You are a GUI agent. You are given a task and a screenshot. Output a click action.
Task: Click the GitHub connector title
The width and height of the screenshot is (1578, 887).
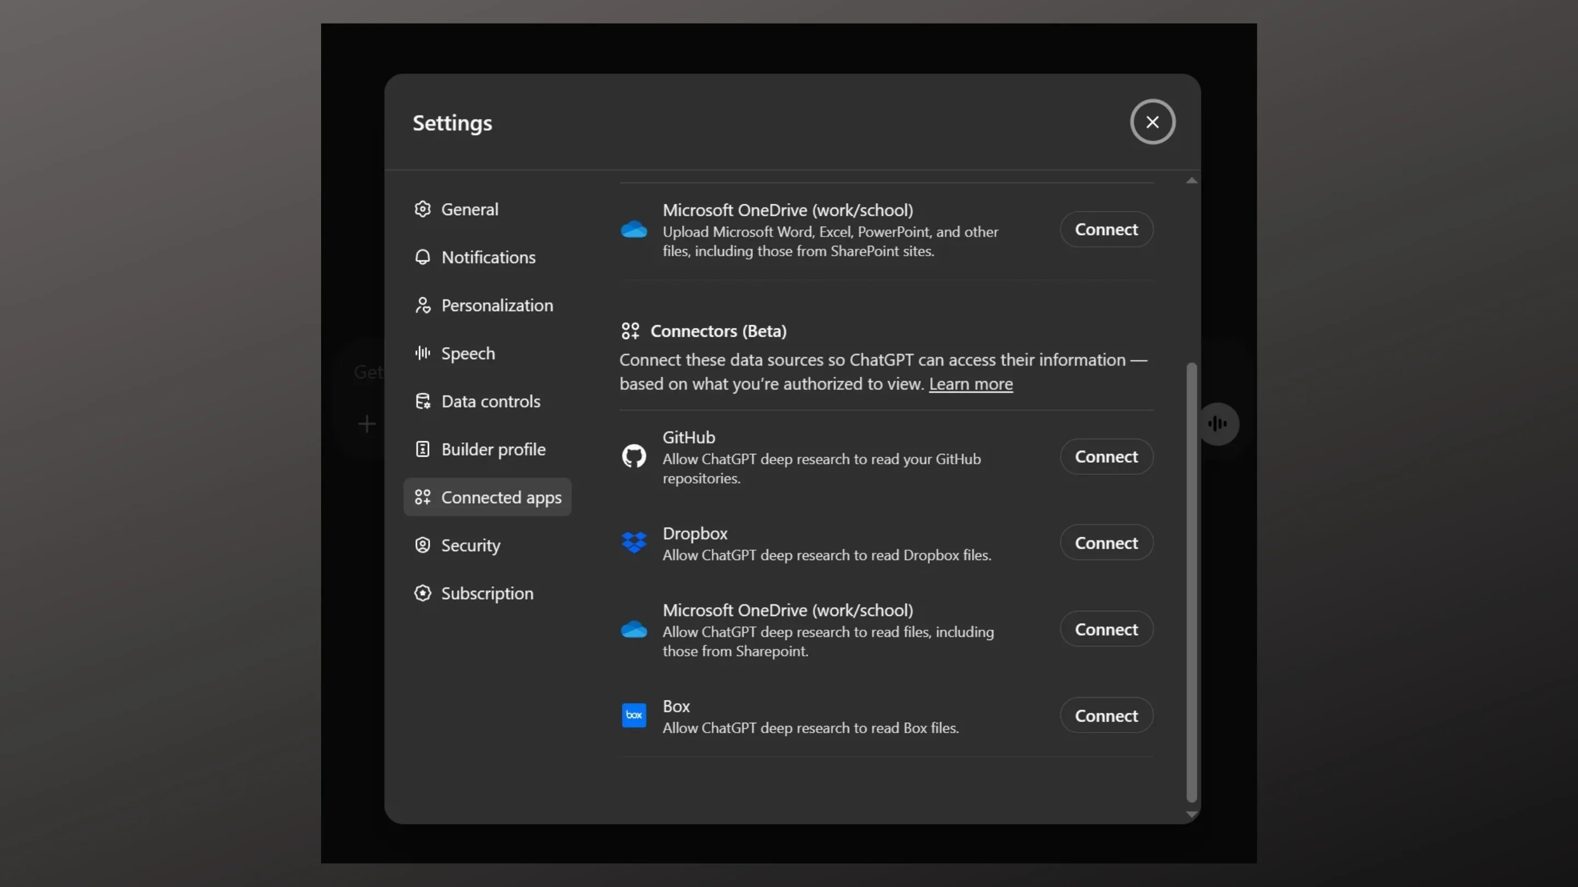click(x=689, y=437)
